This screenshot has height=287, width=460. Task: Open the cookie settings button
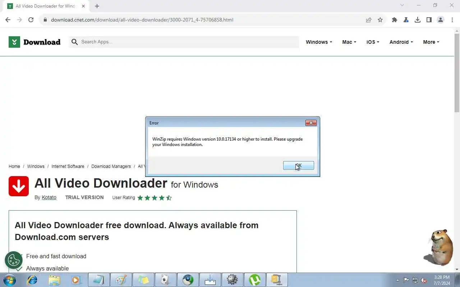(14, 260)
